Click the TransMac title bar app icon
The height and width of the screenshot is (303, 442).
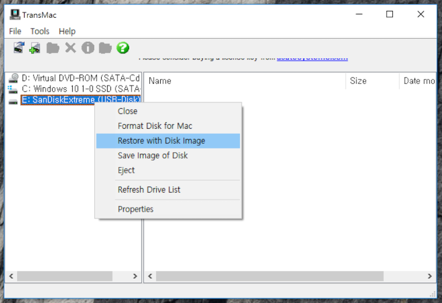pos(15,14)
